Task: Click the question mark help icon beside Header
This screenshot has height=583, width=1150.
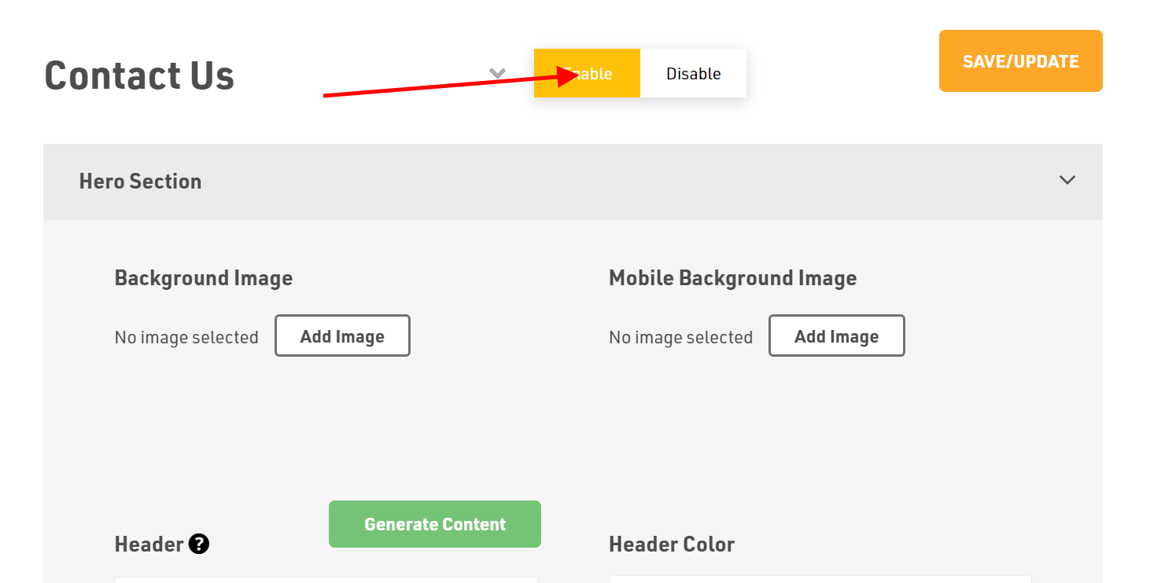Action: (x=199, y=544)
